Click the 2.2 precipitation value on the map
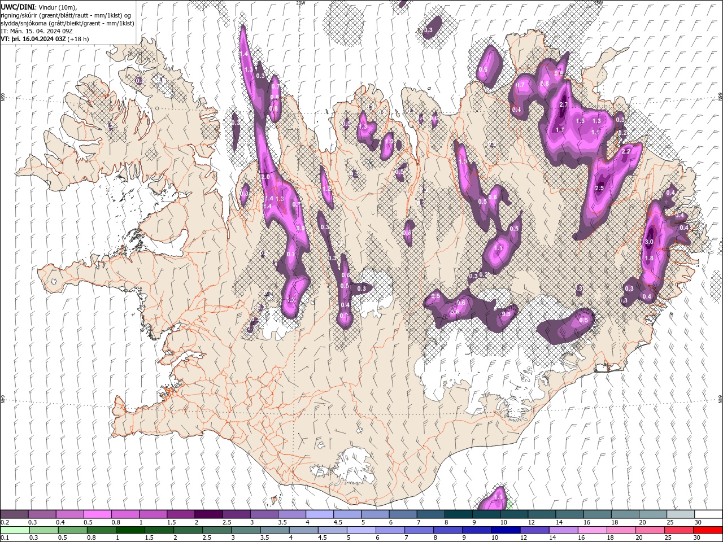 [626, 152]
